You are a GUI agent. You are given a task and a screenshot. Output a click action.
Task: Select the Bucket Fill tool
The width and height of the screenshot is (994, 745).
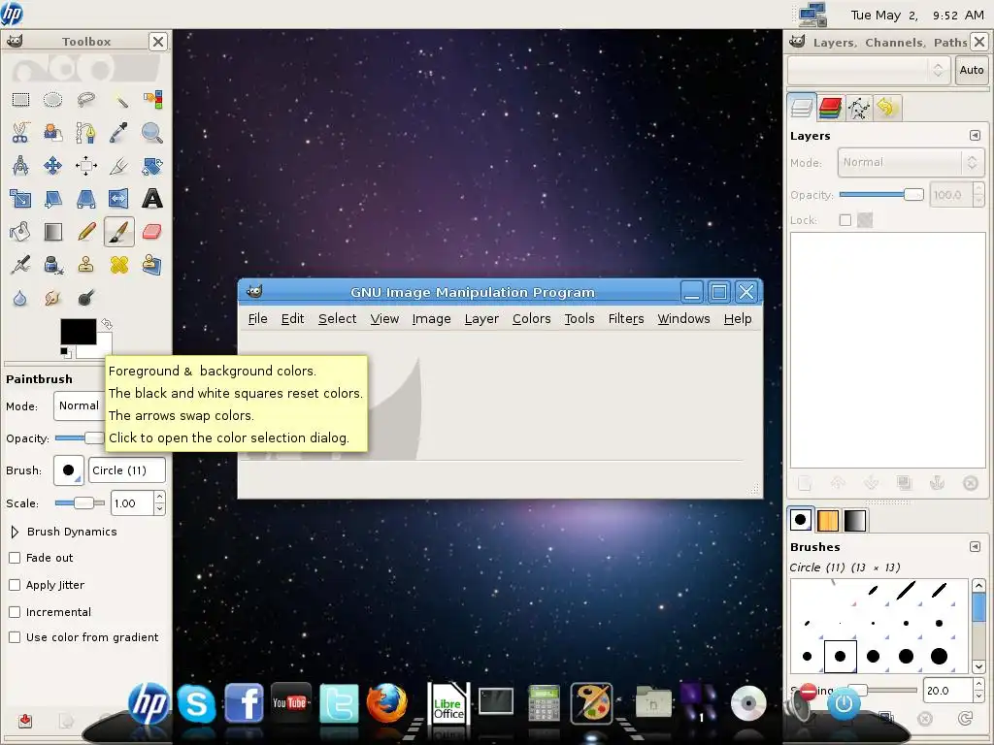20,232
